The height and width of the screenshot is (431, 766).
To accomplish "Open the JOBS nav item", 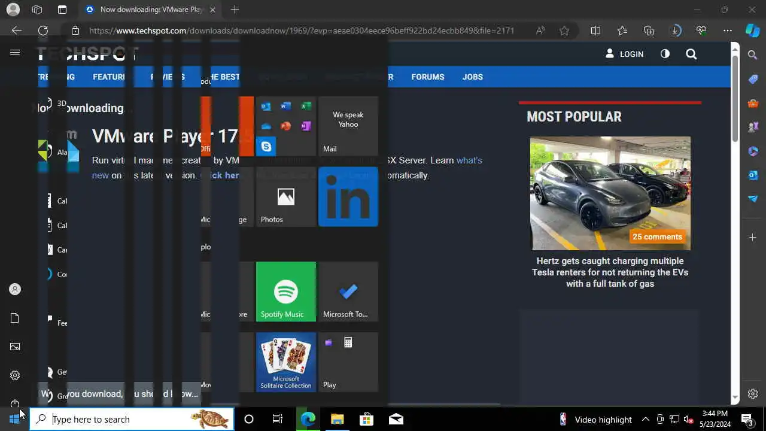I will click(x=472, y=77).
